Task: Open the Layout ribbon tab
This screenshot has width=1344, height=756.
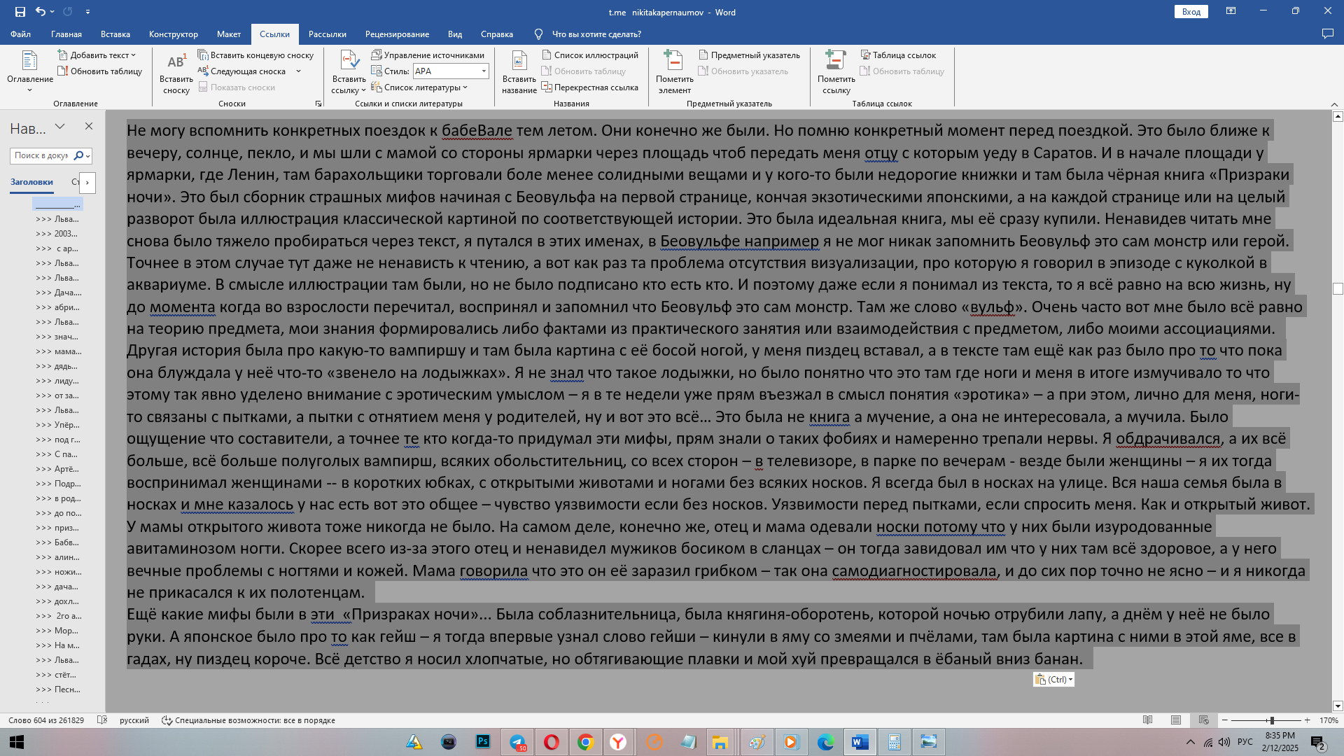Action: pos(228,34)
